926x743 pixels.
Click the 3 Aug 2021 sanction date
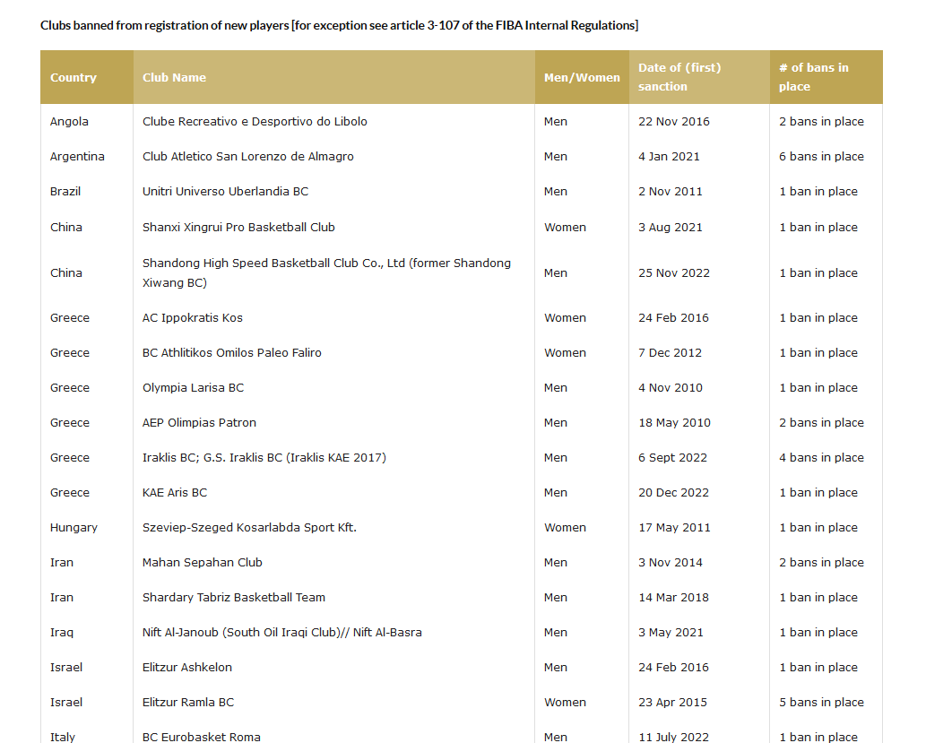(671, 228)
